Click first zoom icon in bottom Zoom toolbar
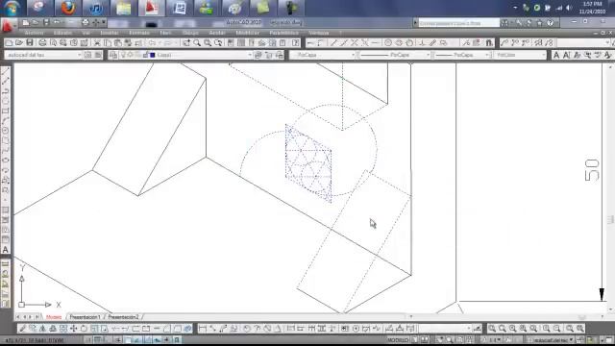The width and height of the screenshot is (615, 346). click(492, 329)
